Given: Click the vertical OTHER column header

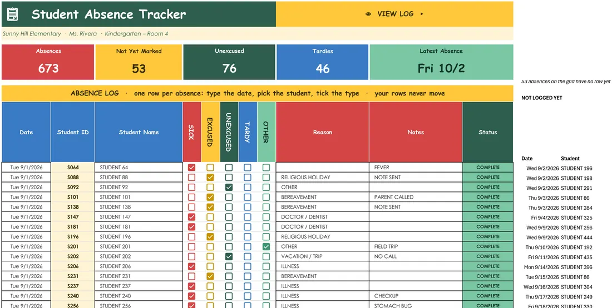Looking at the screenshot, I should 266,132.
